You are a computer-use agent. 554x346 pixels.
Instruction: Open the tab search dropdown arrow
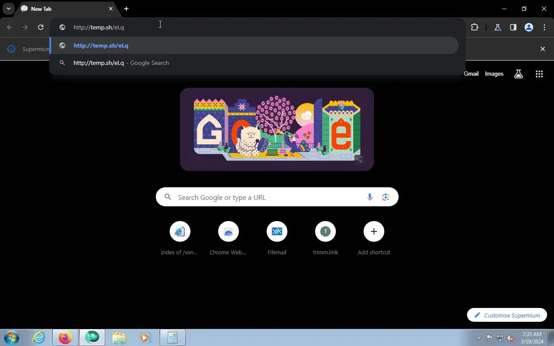click(8, 9)
